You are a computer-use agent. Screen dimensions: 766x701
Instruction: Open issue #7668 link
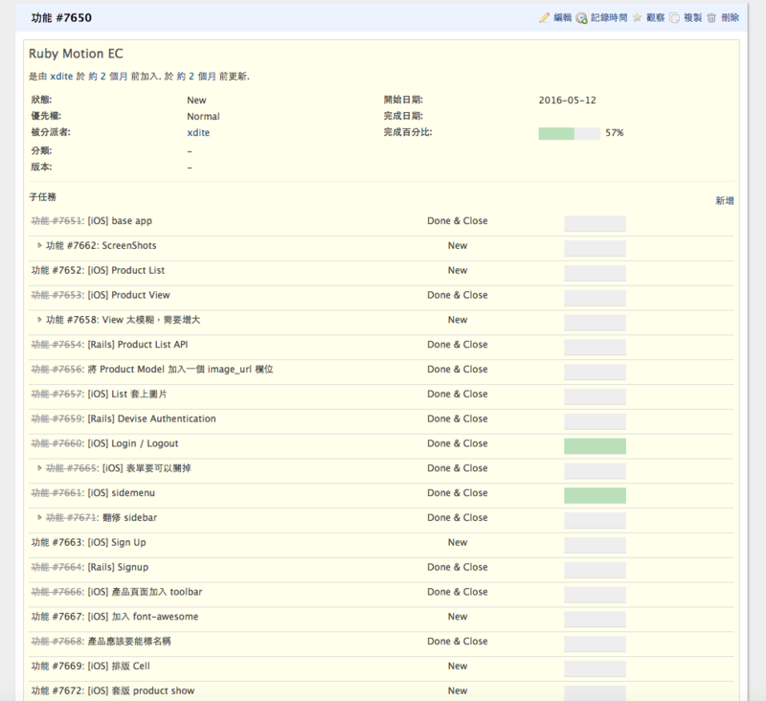click(57, 642)
